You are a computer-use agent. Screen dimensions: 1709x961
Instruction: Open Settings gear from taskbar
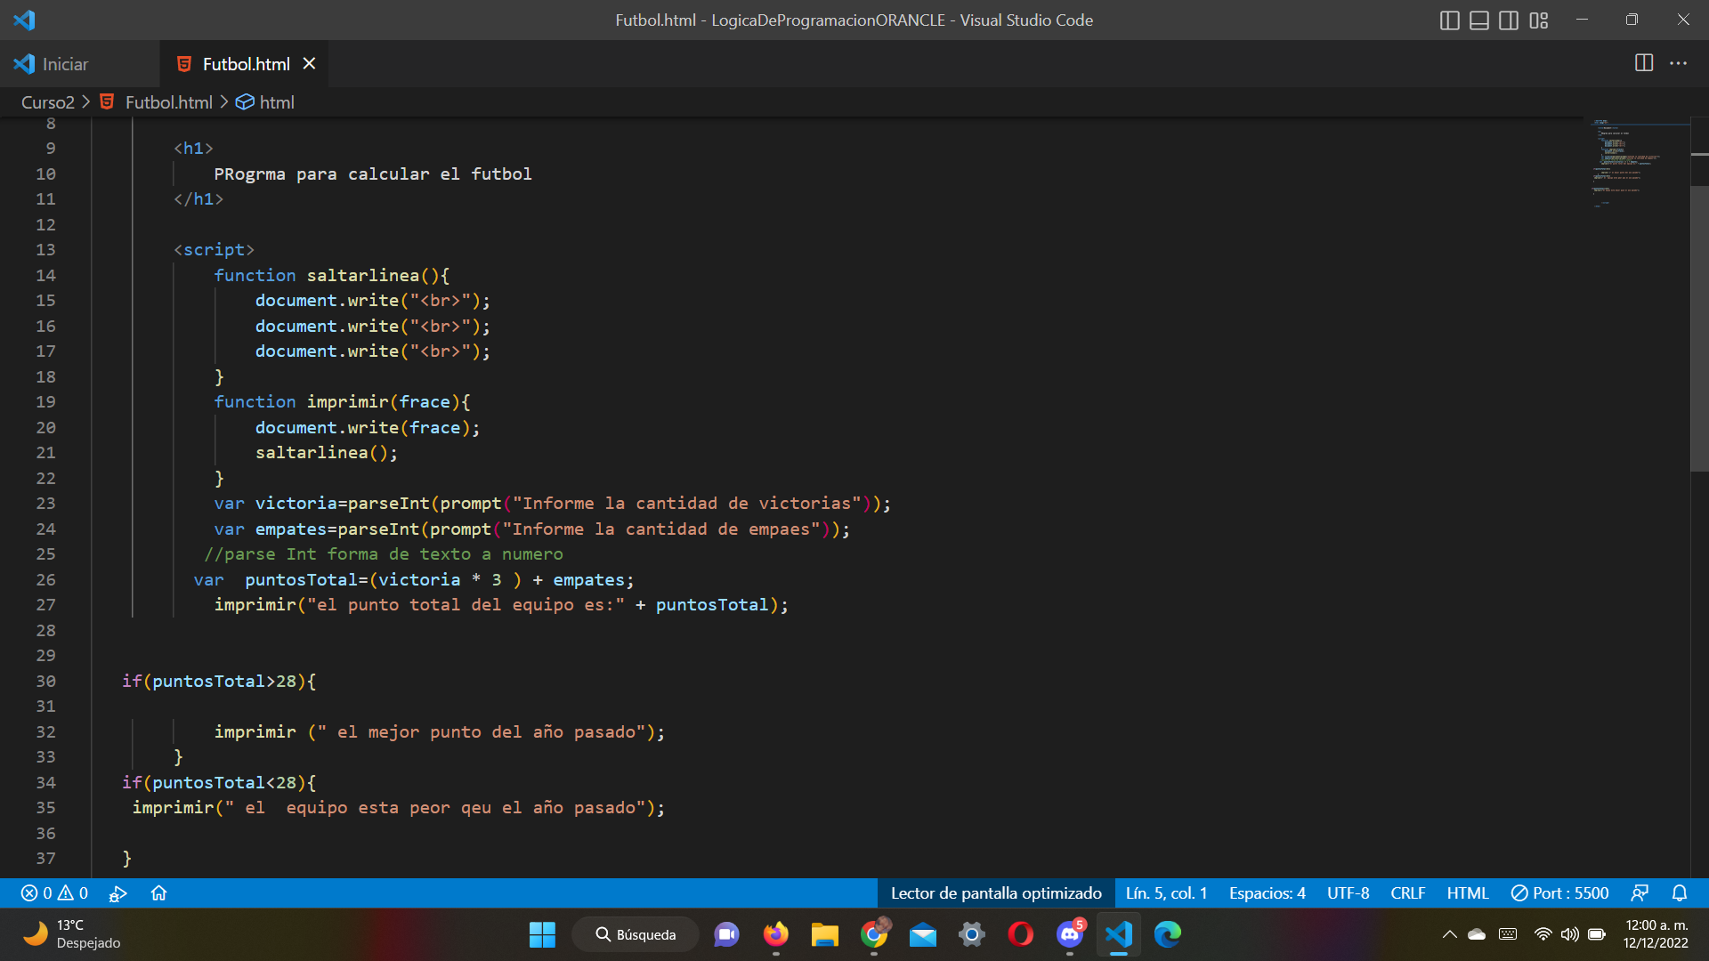coord(972,934)
